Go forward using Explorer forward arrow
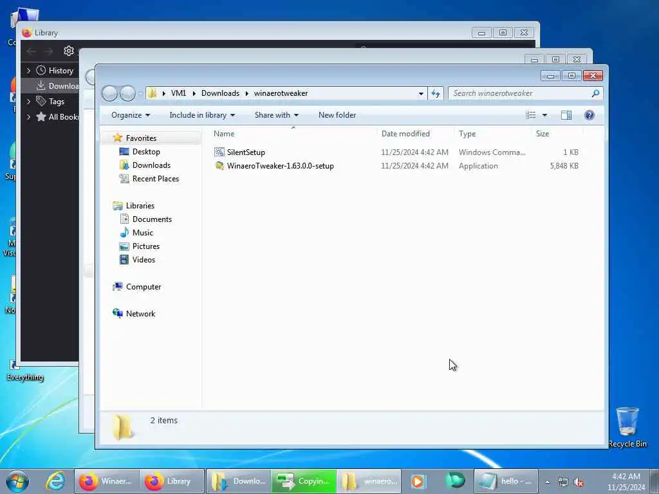 point(127,93)
